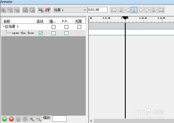Click the 循... column header
The height and width of the screenshot is (123, 174).
tap(54, 21)
